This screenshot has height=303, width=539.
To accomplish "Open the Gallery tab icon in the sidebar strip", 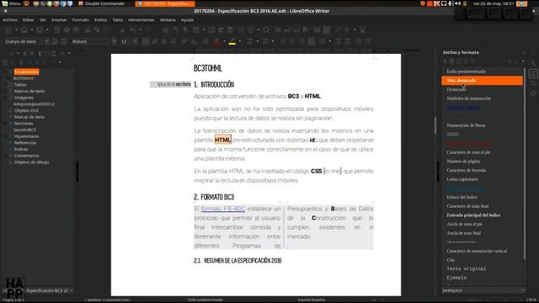I will coord(533,83).
